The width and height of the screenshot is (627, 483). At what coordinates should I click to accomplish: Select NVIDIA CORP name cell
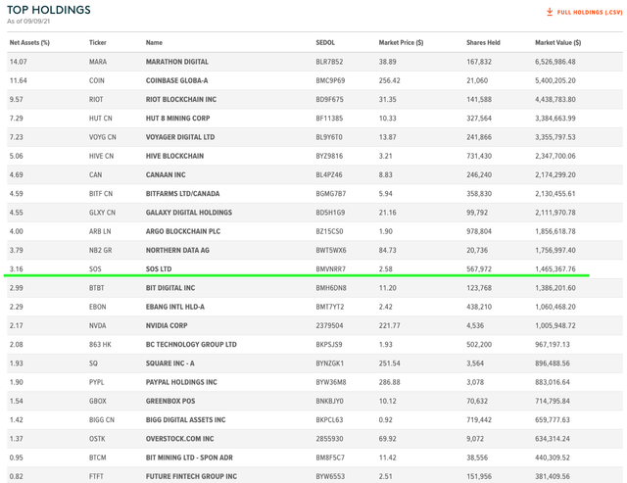coord(167,325)
